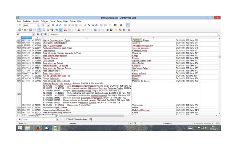The width and height of the screenshot is (237, 167).
Task: Click the Undo arrow icon
Action: click(82, 30)
